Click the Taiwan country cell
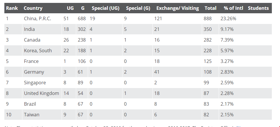Image resolution: width=280 pixels, height=127 pixels. coord(32,115)
